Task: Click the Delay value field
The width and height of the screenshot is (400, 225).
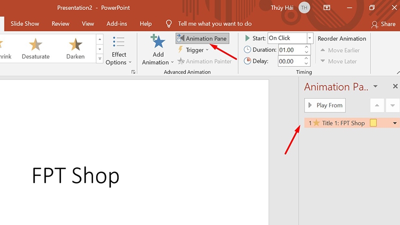Action: (x=290, y=61)
